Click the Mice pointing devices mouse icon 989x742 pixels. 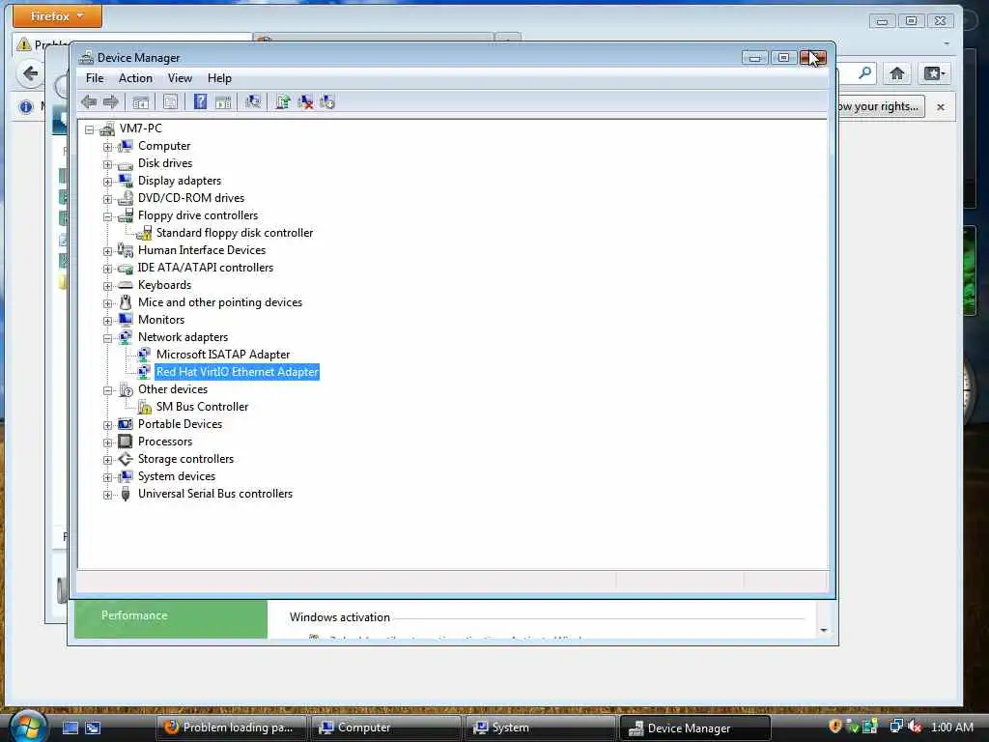[x=126, y=302]
